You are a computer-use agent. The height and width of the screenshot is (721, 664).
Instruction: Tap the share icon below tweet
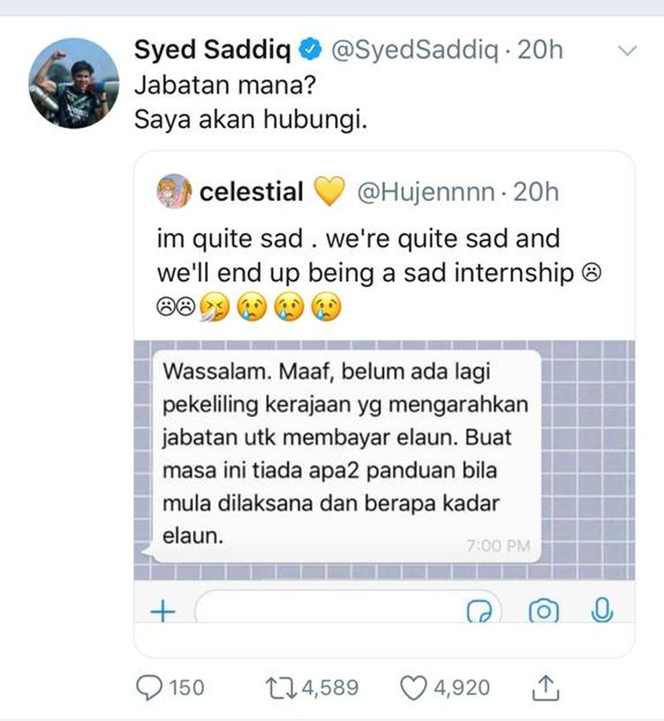[x=543, y=687]
